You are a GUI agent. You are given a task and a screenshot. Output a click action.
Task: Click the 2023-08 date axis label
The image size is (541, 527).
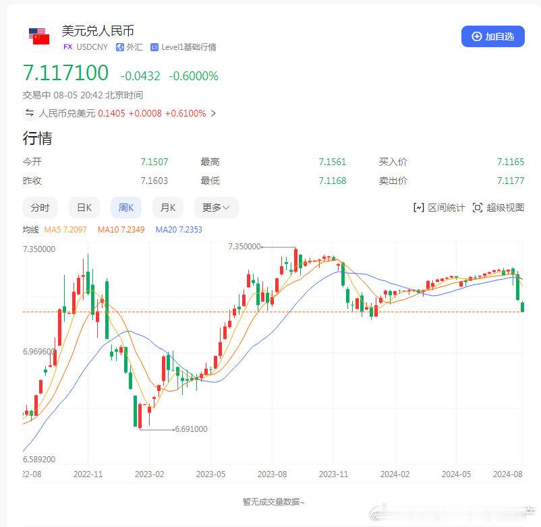[273, 474]
